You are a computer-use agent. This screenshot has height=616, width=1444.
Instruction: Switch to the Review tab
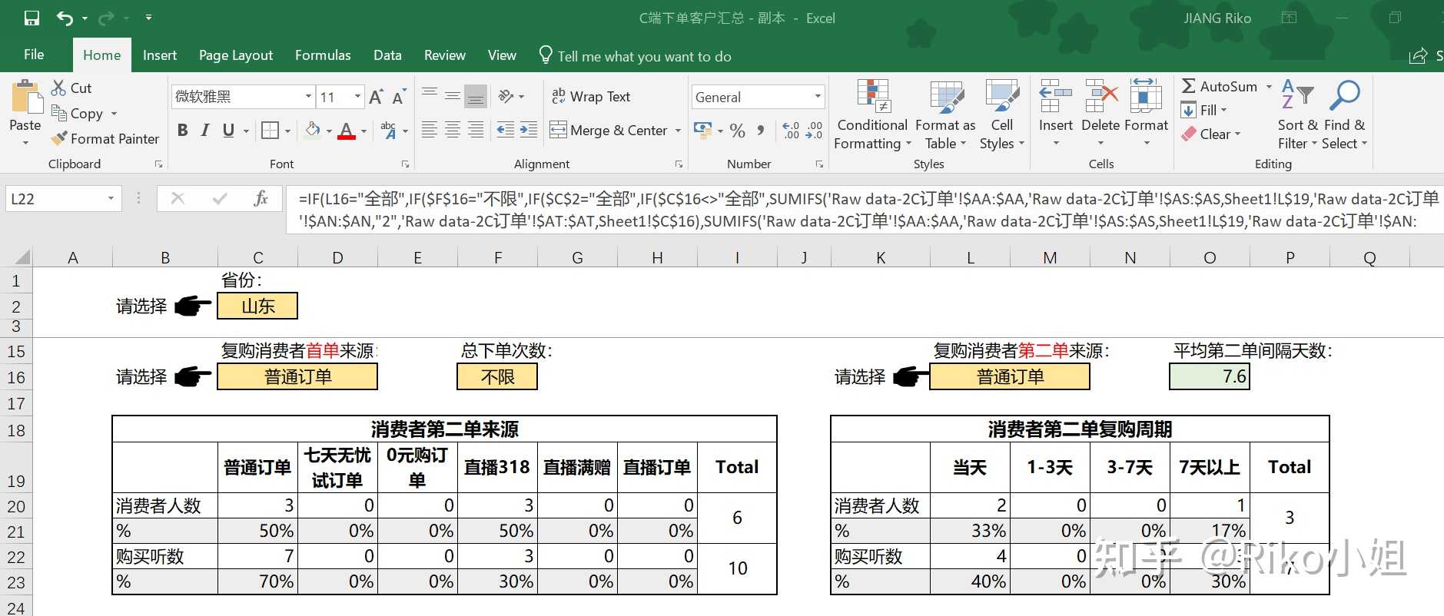[x=445, y=55]
